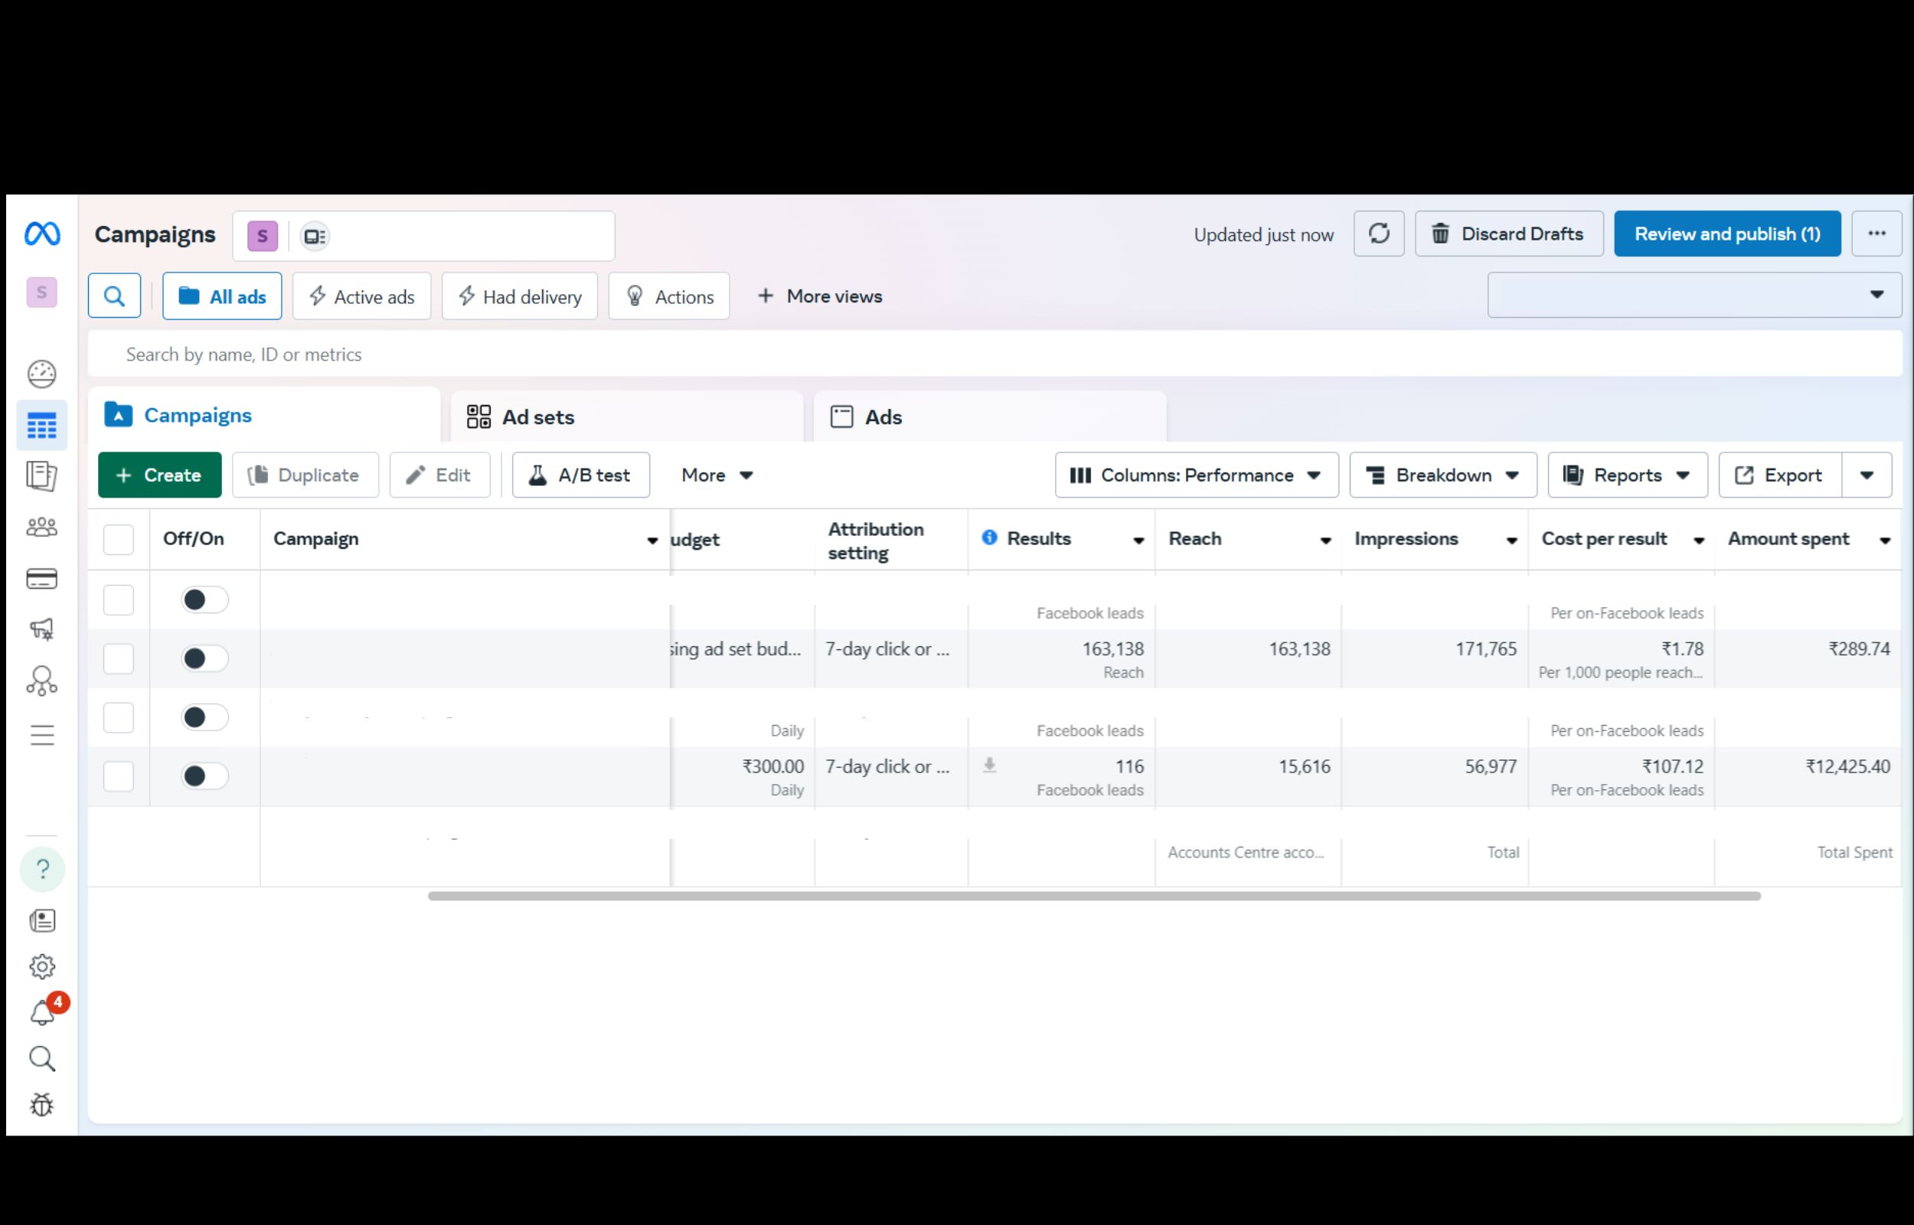Click the bug report icon in the sidebar
The height and width of the screenshot is (1225, 1914).
(42, 1105)
